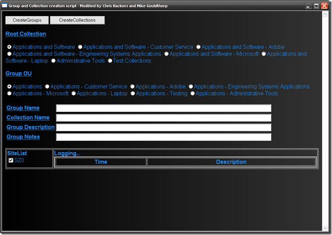Screen dimensions: 332x235
Task: Click the Time column header
Action: (101, 162)
